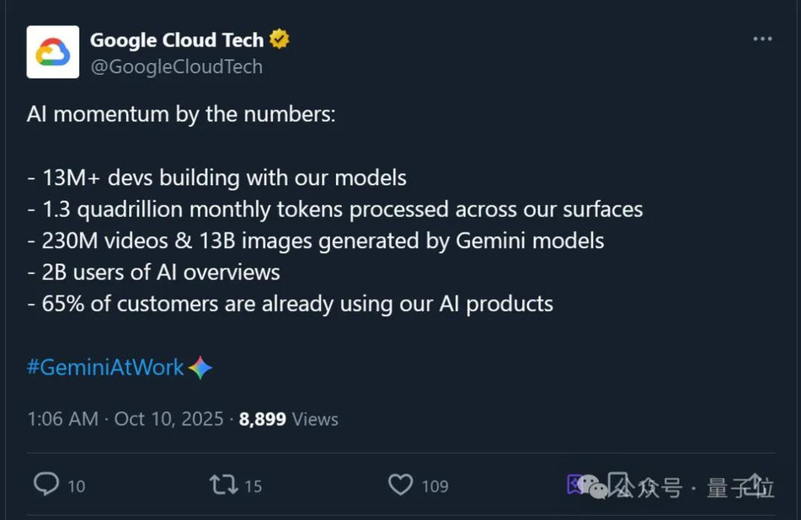Click the gold verified badge
801x520 pixels.
[280, 39]
